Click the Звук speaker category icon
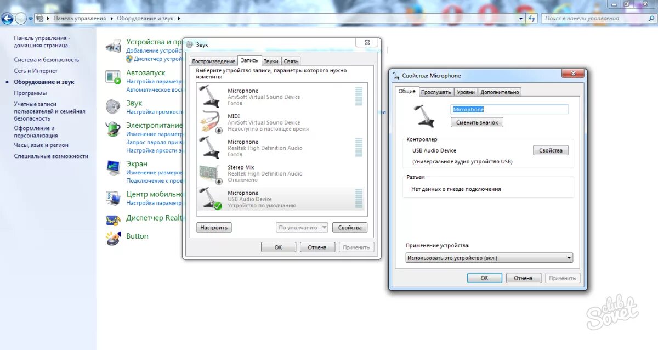The height and width of the screenshot is (350, 658). (x=113, y=106)
